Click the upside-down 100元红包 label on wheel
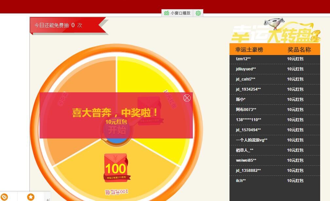 pyautogui.click(x=117, y=192)
